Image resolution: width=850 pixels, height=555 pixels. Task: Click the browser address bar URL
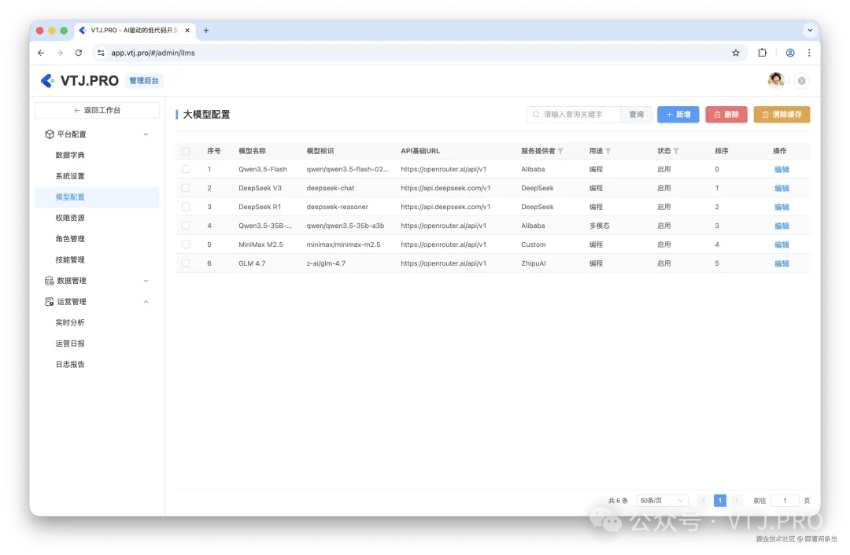153,53
